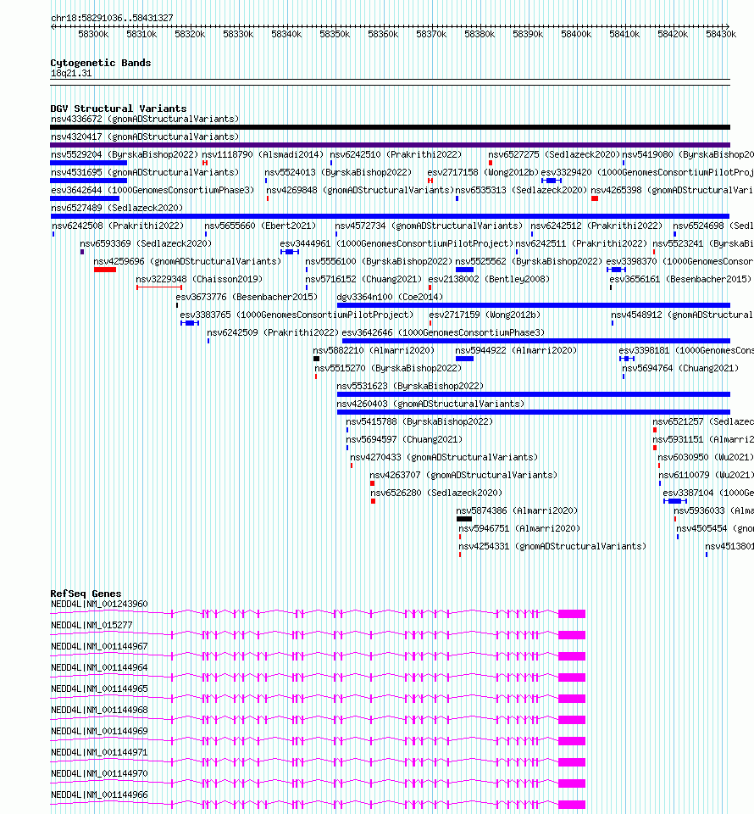
Task: Open nsv4254331 gnomAD variant label
Action: pyautogui.click(x=552, y=546)
